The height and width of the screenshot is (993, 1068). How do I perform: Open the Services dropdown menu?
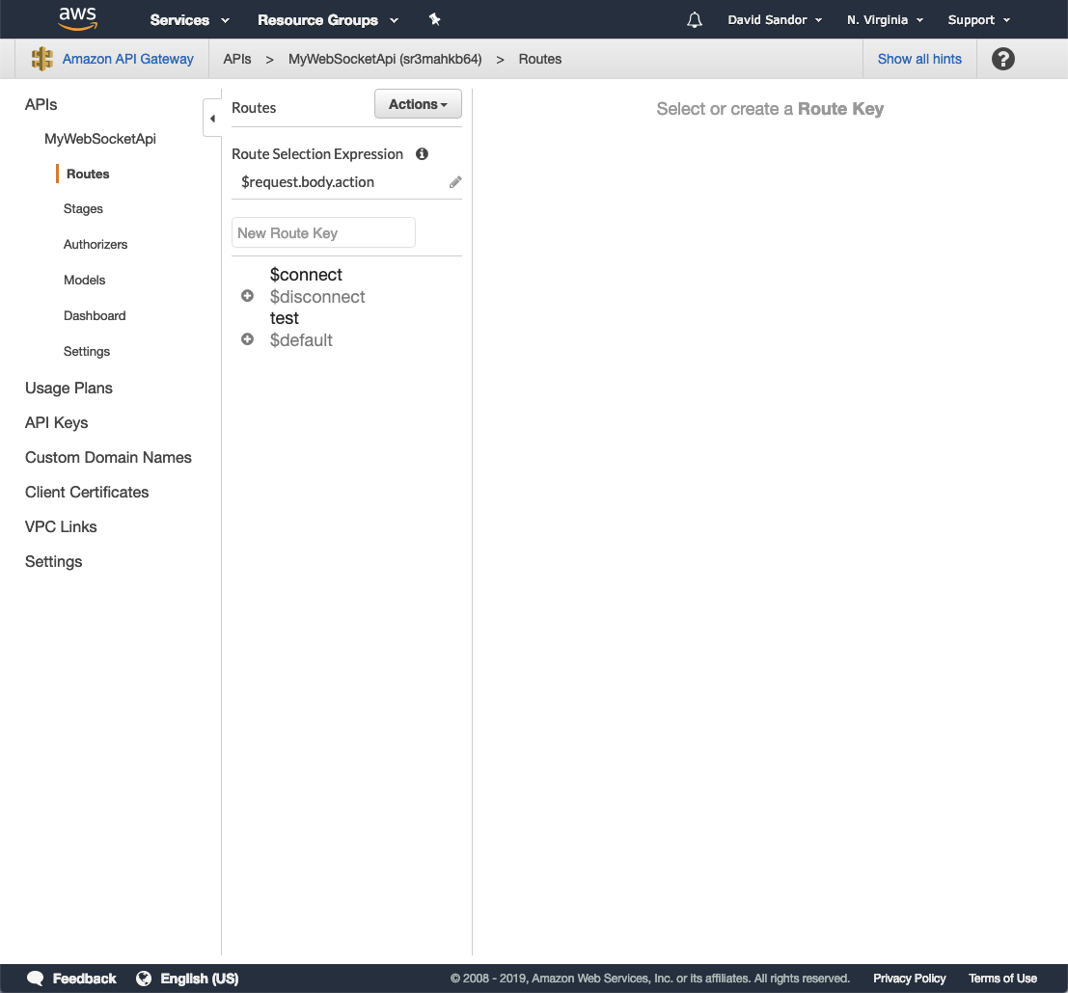[189, 19]
